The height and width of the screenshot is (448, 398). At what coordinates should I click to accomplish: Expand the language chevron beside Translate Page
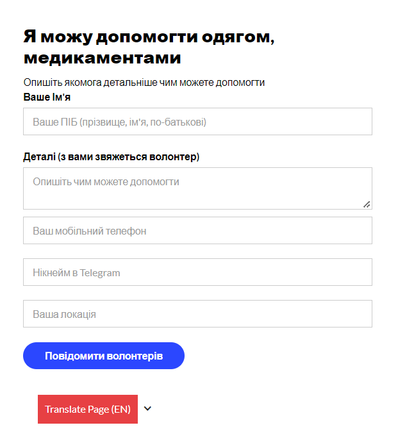click(x=148, y=409)
